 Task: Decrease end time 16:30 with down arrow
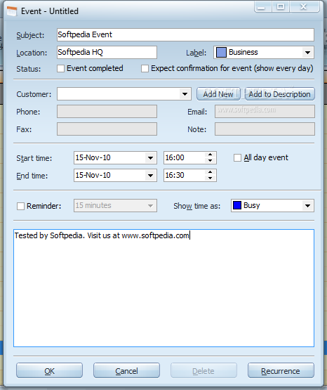(x=211, y=178)
